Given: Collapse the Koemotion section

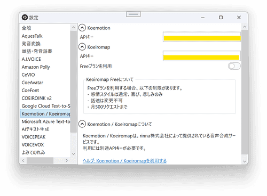Looking at the screenshot, I should point(82,28).
